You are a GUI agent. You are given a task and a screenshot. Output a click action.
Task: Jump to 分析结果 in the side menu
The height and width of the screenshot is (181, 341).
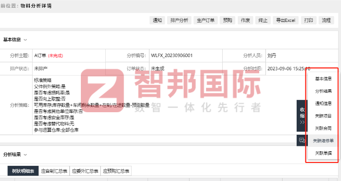coord(323,91)
